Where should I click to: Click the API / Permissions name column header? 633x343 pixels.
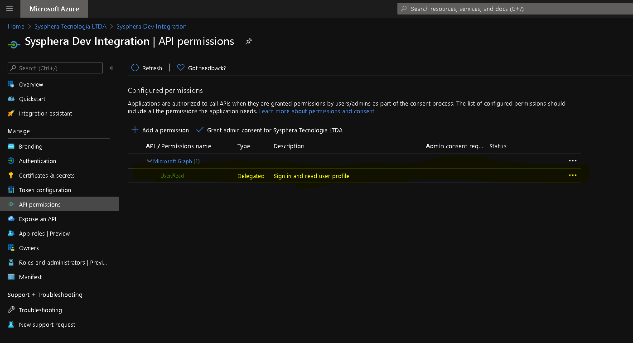coord(179,146)
